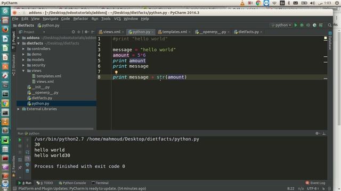This screenshot has width=341, height=191.
Task: Click the Pin Tab icon in Run panel
Action: tap(20, 168)
